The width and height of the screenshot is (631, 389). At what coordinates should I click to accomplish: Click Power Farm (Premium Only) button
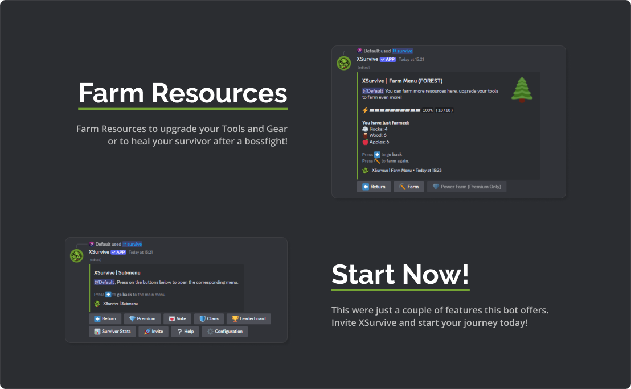pyautogui.click(x=466, y=187)
